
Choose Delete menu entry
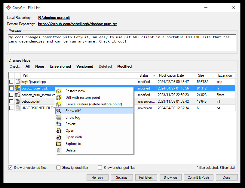[94, 150]
